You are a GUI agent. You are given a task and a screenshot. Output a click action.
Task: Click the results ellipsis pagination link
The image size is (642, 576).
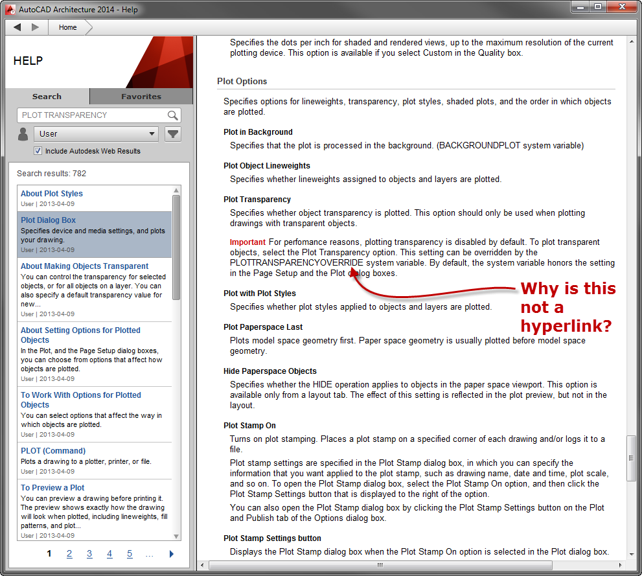click(150, 555)
